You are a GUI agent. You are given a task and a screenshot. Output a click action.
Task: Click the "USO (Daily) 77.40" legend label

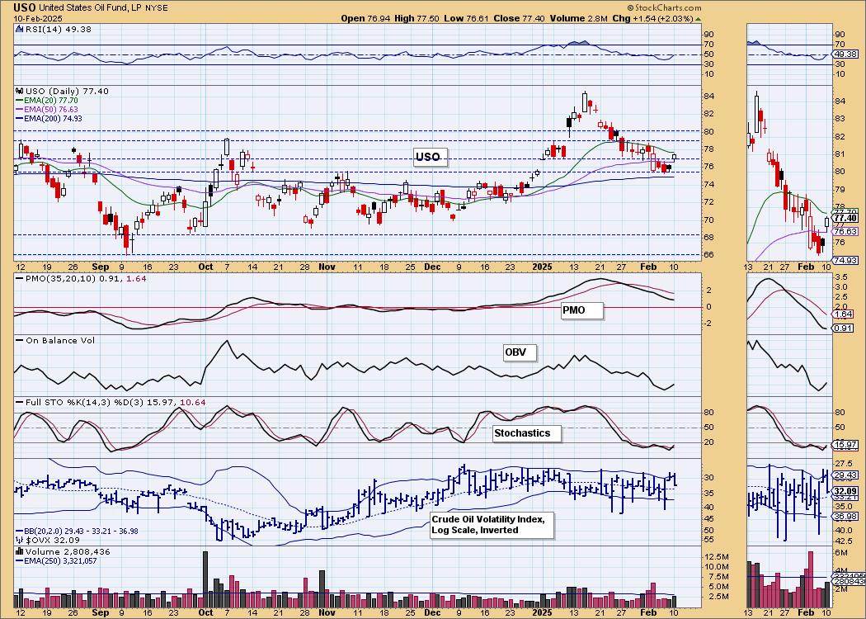[x=67, y=91]
